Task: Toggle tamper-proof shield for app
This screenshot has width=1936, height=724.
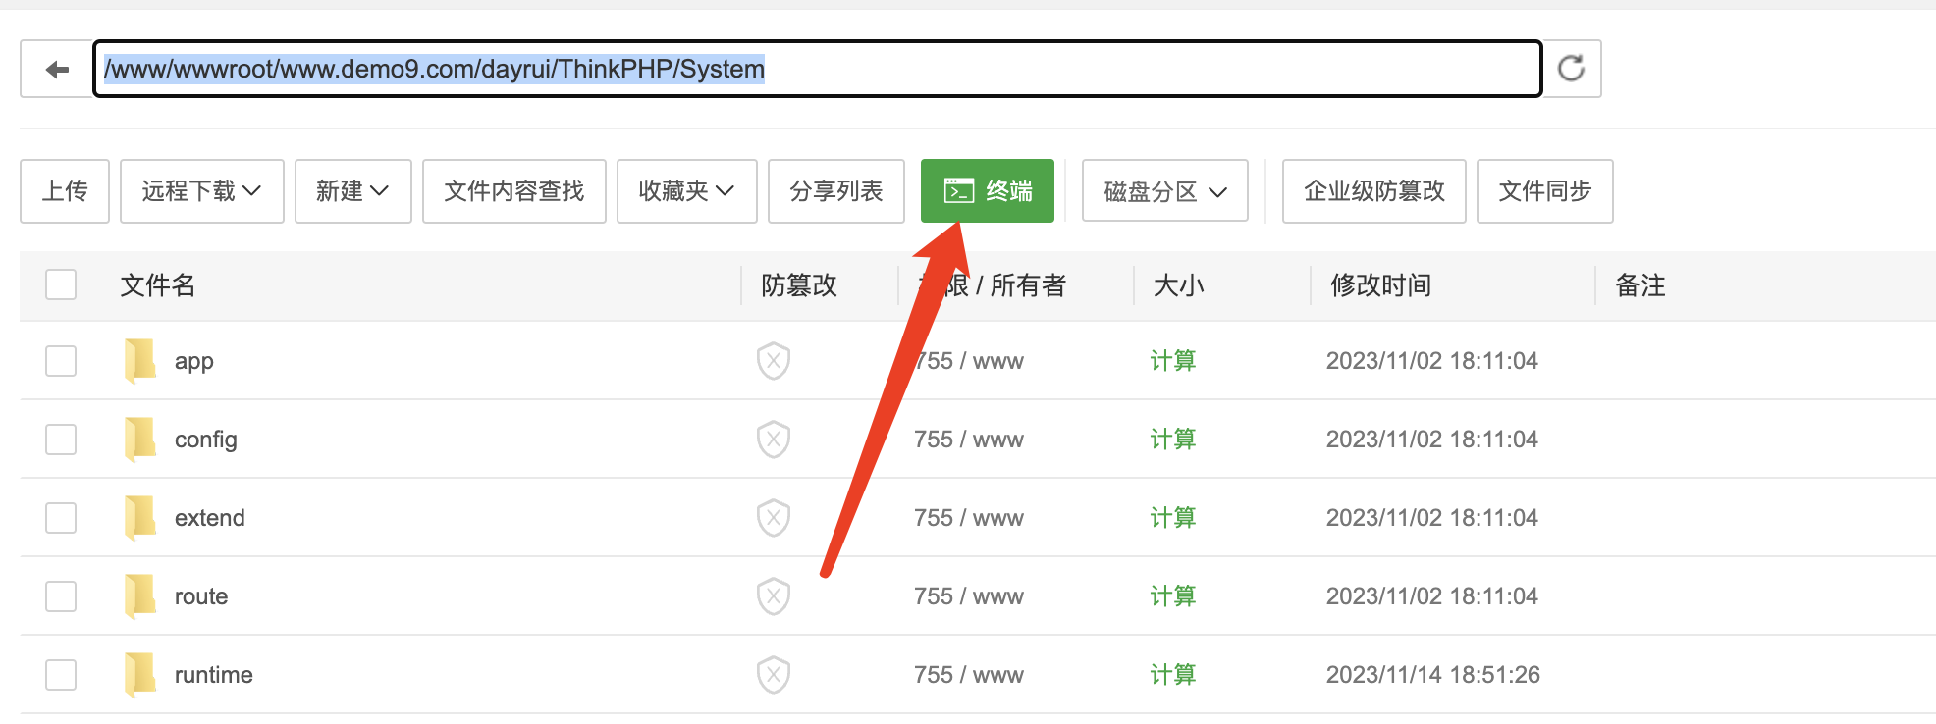Action: click(774, 361)
